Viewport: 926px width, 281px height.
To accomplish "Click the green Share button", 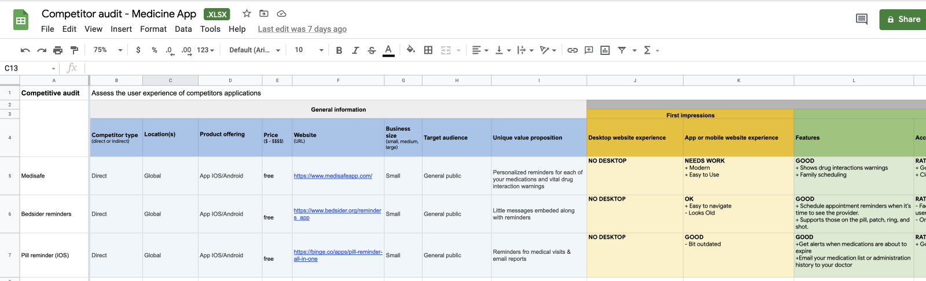I will 903,19.
